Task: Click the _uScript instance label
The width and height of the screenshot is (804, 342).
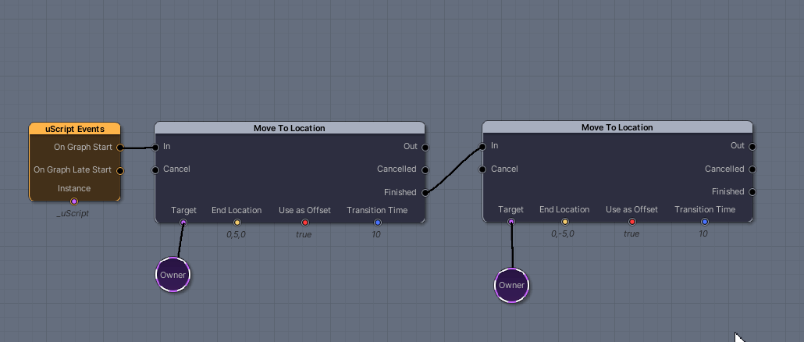Action: pyautogui.click(x=73, y=213)
